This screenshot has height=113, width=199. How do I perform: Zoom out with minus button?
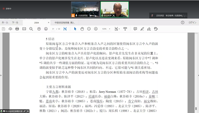pyautogui.click(x=89, y=29)
